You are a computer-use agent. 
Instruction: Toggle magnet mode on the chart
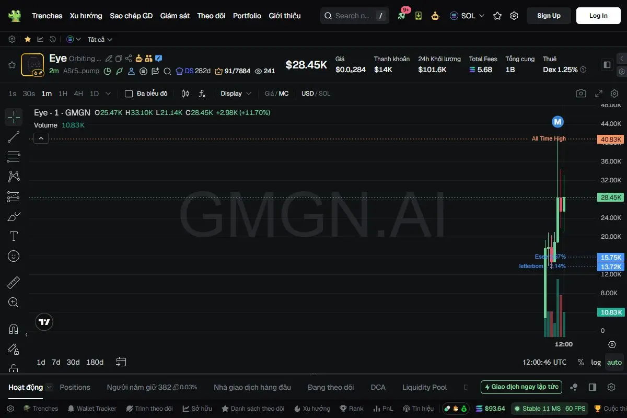[x=14, y=329]
